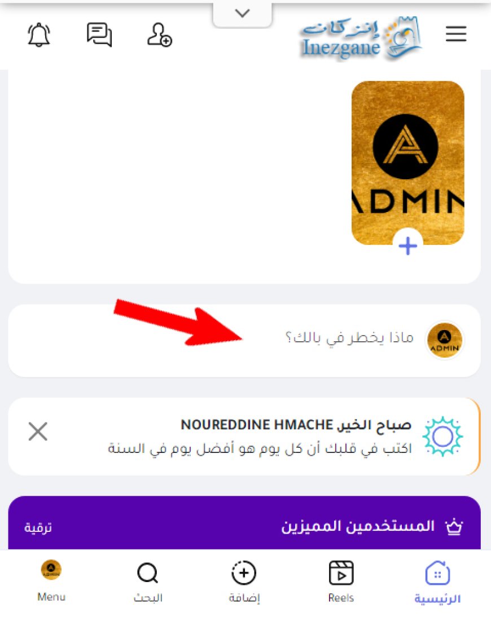
Task: Click the Inezgane site logo
Action: pyautogui.click(x=361, y=38)
